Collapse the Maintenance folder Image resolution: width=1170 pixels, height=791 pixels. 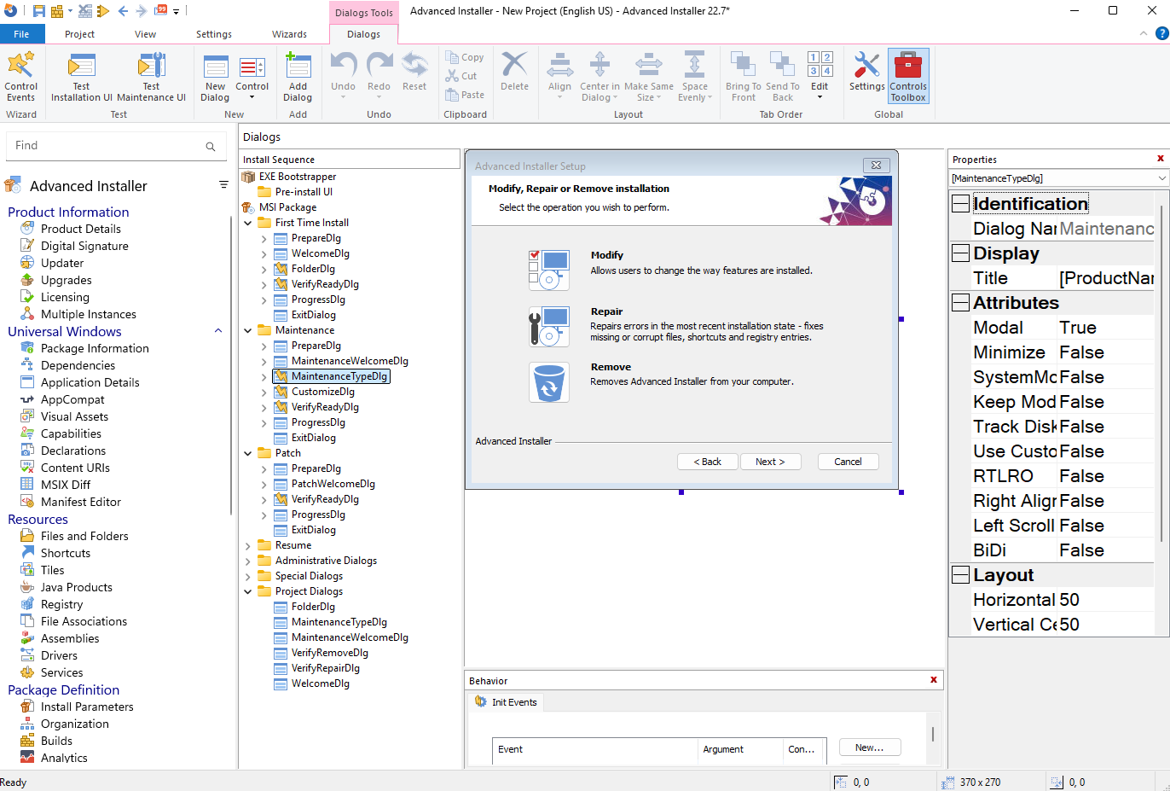248,330
